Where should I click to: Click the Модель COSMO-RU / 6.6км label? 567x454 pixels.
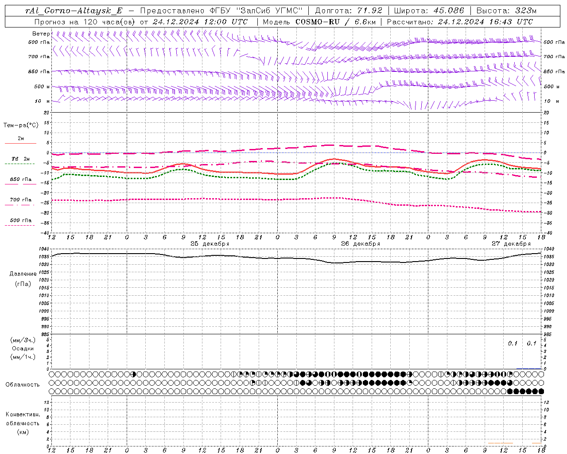point(319,22)
